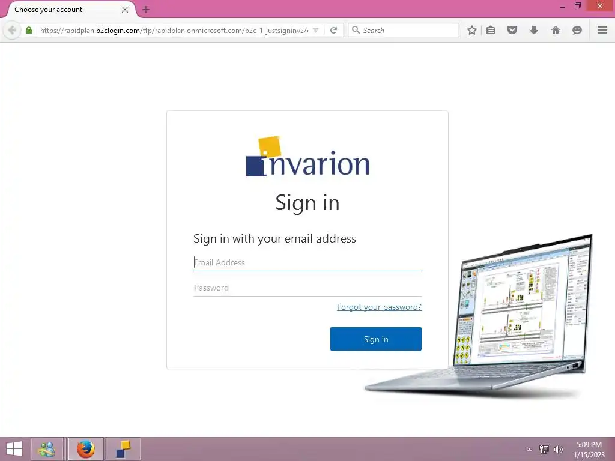Reload the page with the refresh icon
The width and height of the screenshot is (615, 461).
[x=333, y=30]
